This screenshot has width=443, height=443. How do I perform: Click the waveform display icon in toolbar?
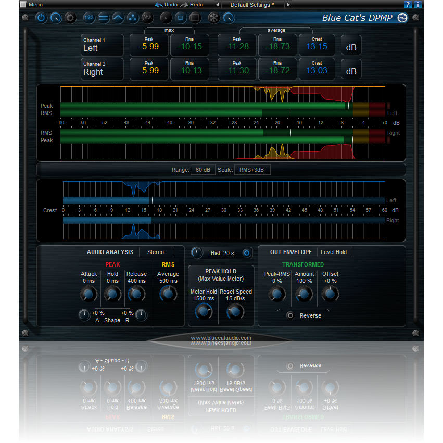tap(147, 17)
